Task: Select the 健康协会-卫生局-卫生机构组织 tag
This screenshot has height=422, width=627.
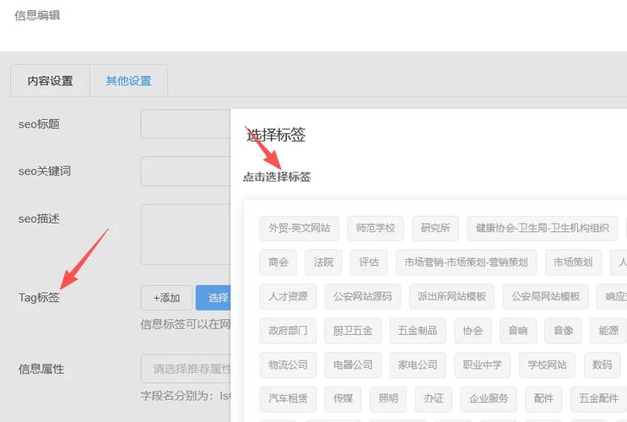Action: point(542,228)
